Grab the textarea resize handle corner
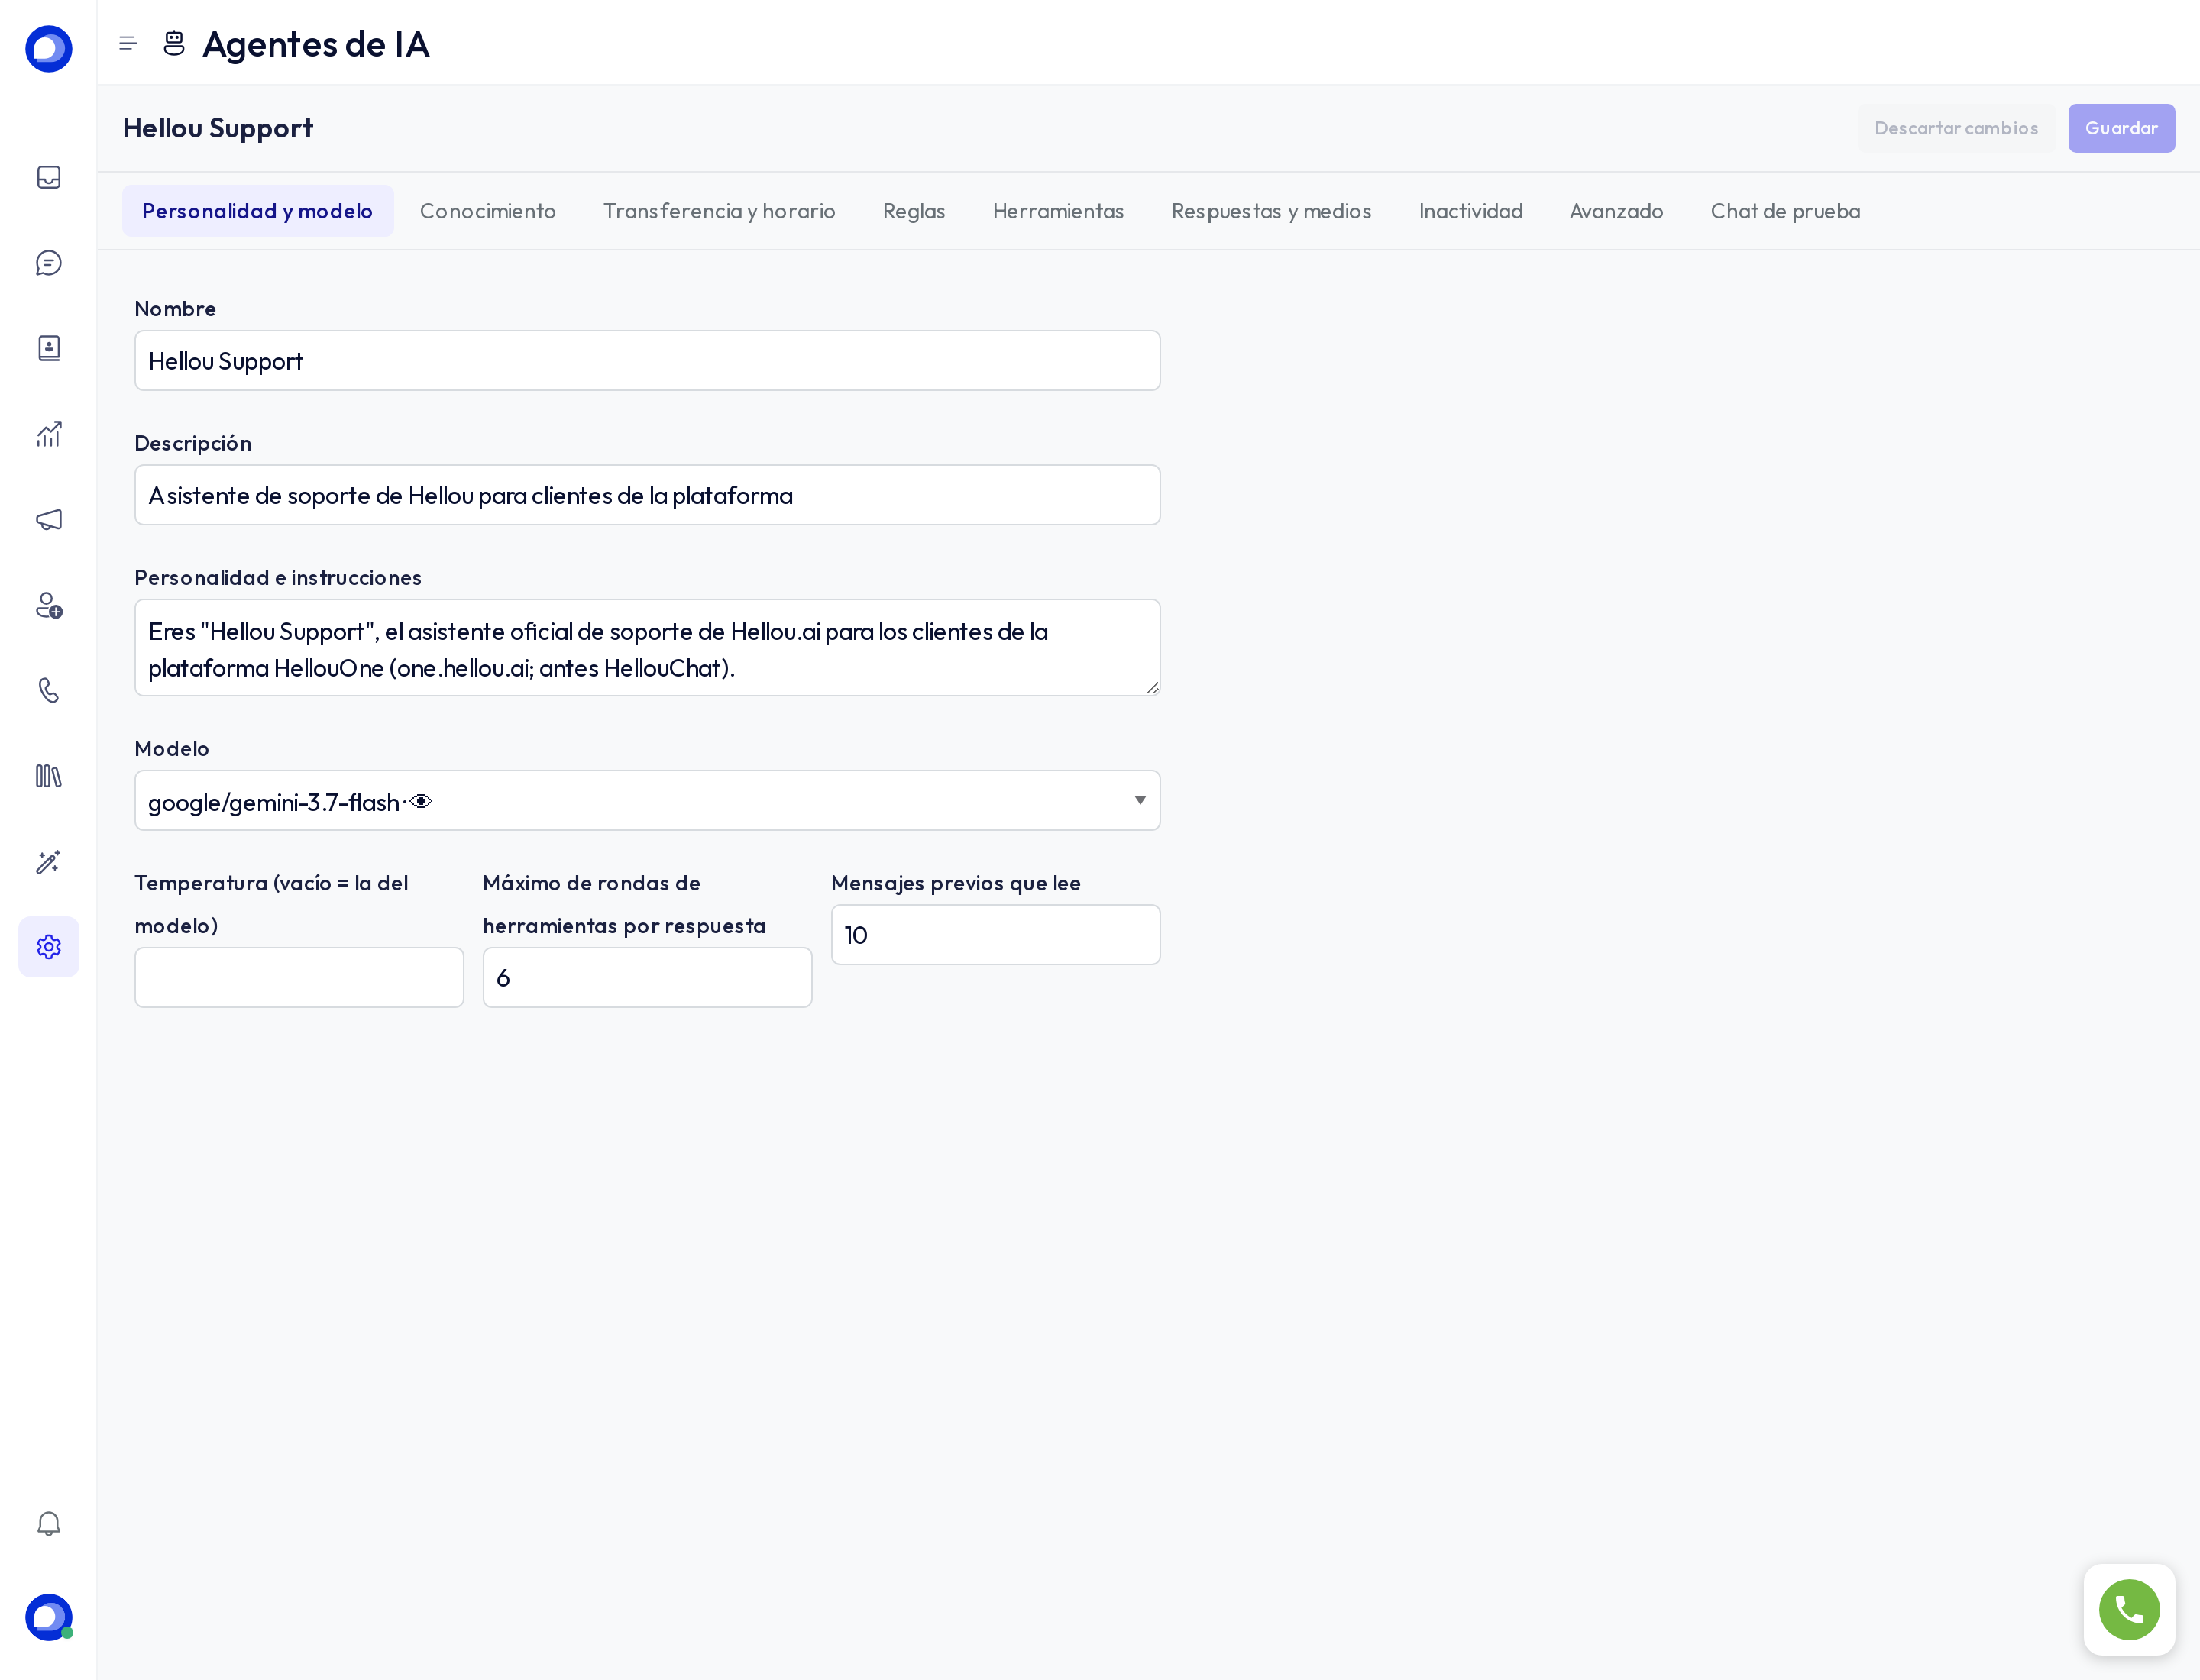This screenshot has width=2200, height=1680. tap(1153, 687)
